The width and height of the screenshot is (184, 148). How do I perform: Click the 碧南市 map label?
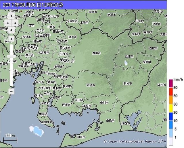click(56, 97)
